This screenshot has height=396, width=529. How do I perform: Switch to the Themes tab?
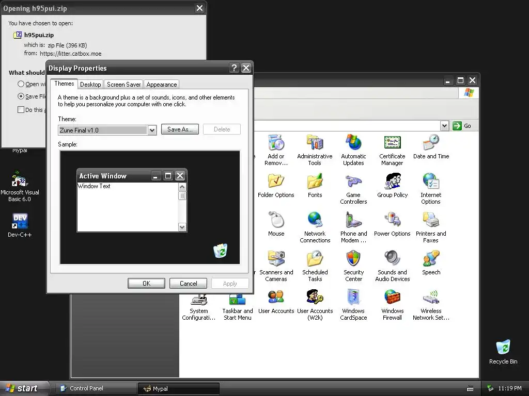click(64, 84)
